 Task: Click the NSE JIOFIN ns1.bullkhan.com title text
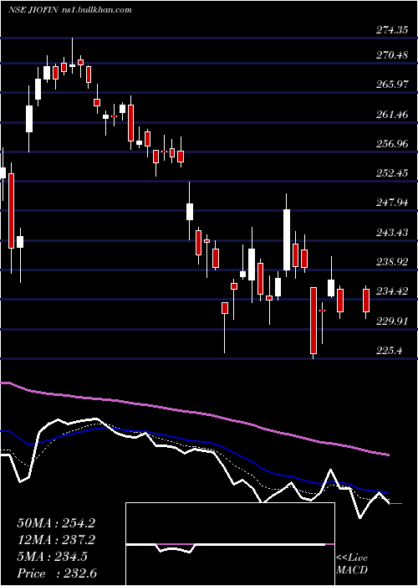70,10
